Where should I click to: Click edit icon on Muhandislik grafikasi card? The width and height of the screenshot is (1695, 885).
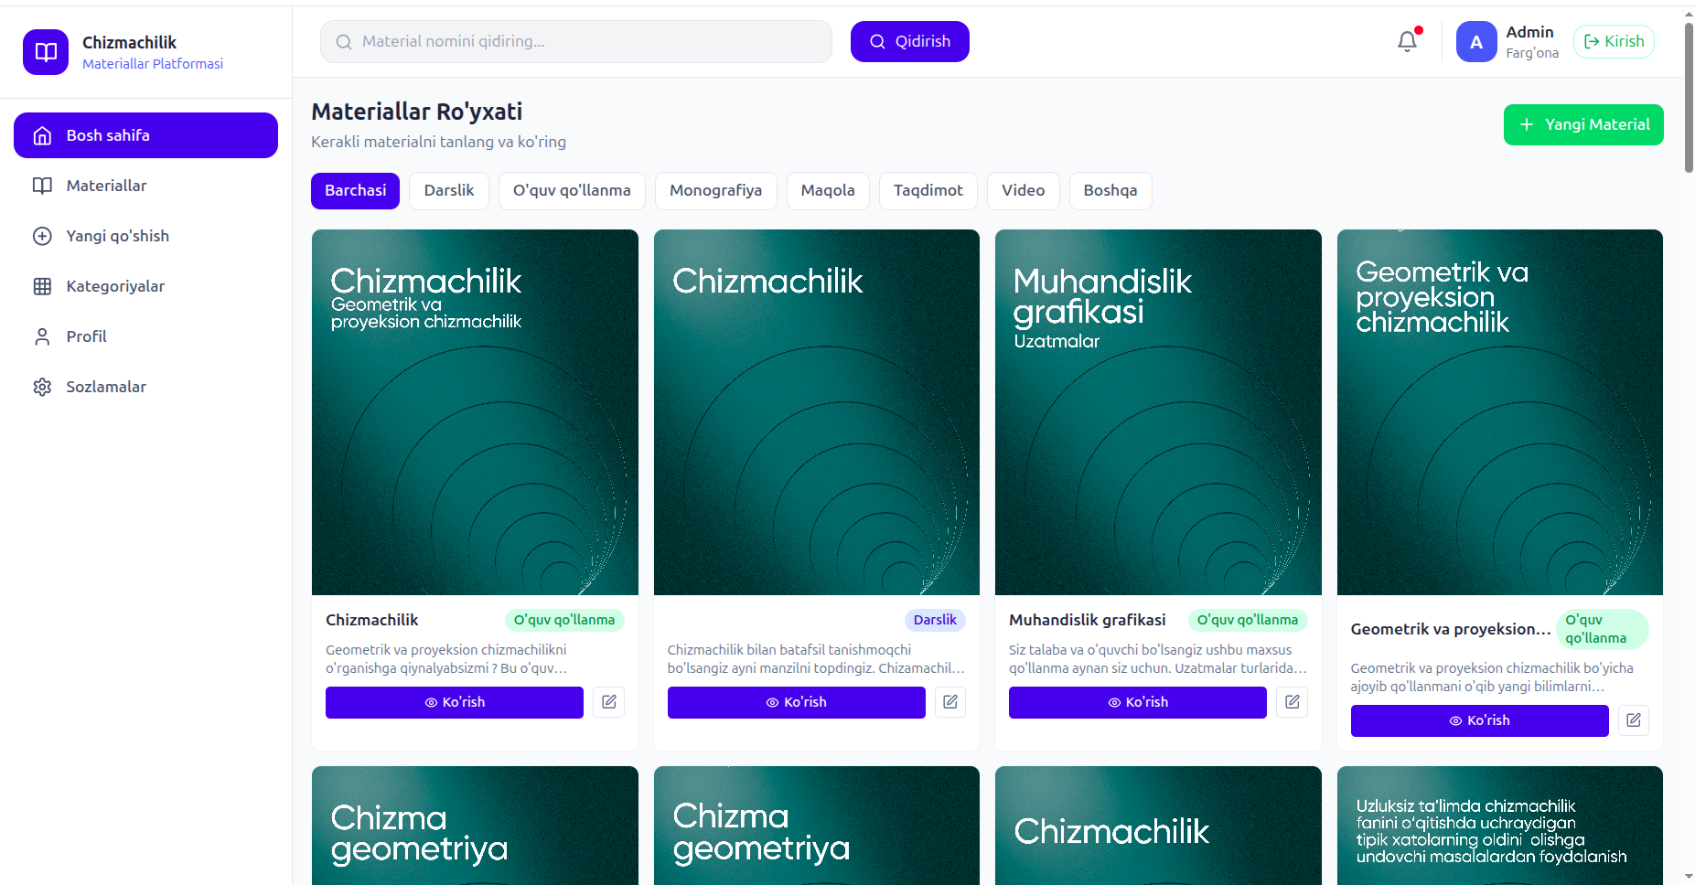click(x=1292, y=702)
